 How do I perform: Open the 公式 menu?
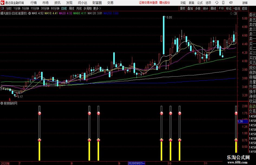coord(200,3)
